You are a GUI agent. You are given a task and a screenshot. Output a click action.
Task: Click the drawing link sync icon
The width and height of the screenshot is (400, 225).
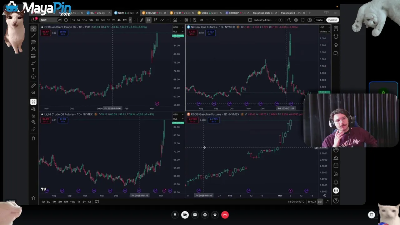tap(33, 129)
